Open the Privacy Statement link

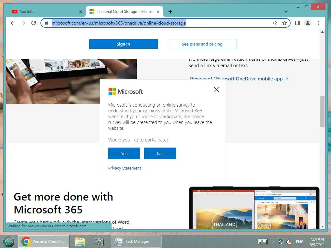point(124,168)
